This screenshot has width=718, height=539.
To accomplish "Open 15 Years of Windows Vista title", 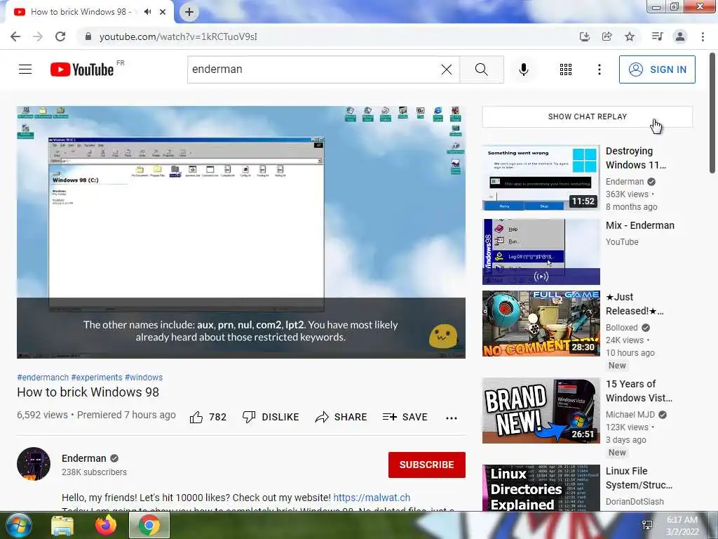I will pyautogui.click(x=639, y=391).
